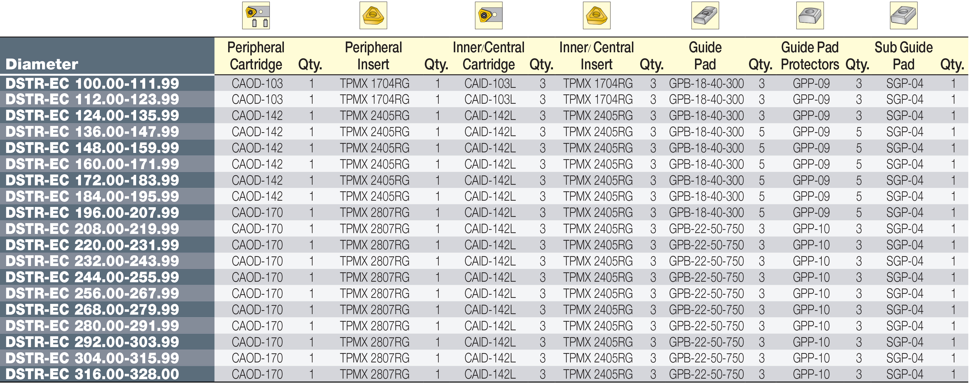Image resolution: width=978 pixels, height=388 pixels.
Task: Click SGP-04 in the 160.00-171.99 row
Action: click(x=905, y=164)
